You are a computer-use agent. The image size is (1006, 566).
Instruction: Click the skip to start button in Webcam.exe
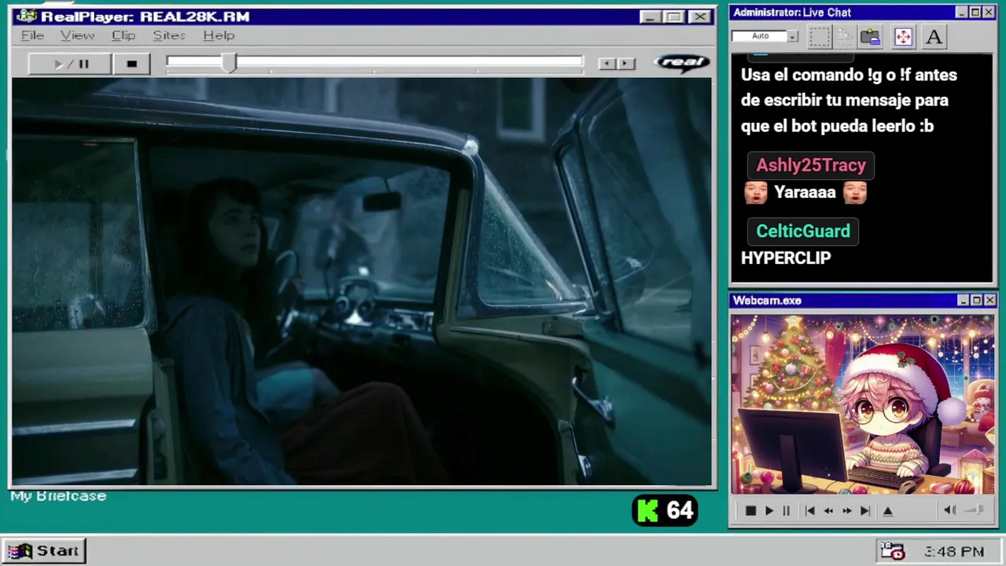(x=810, y=511)
